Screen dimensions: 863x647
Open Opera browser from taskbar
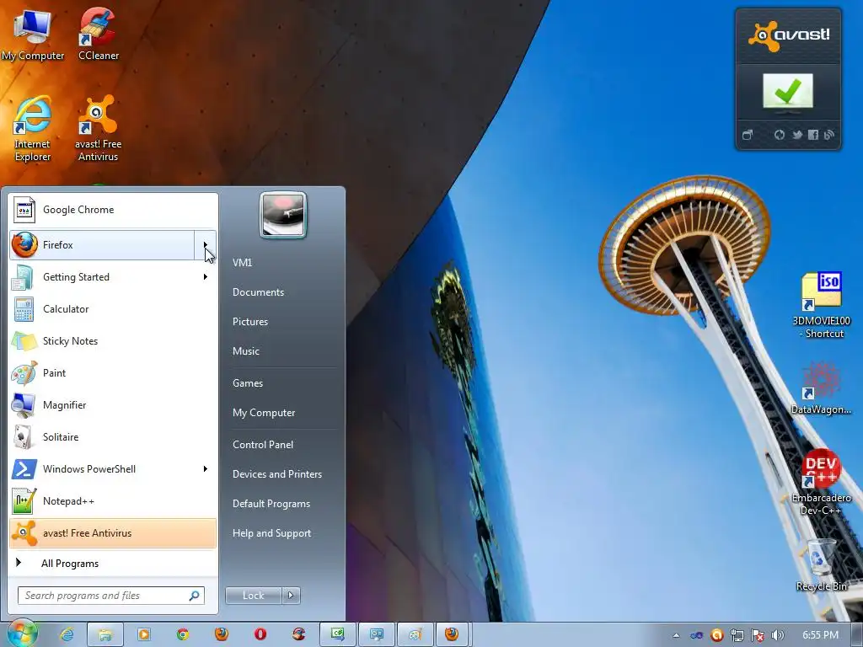coord(260,634)
